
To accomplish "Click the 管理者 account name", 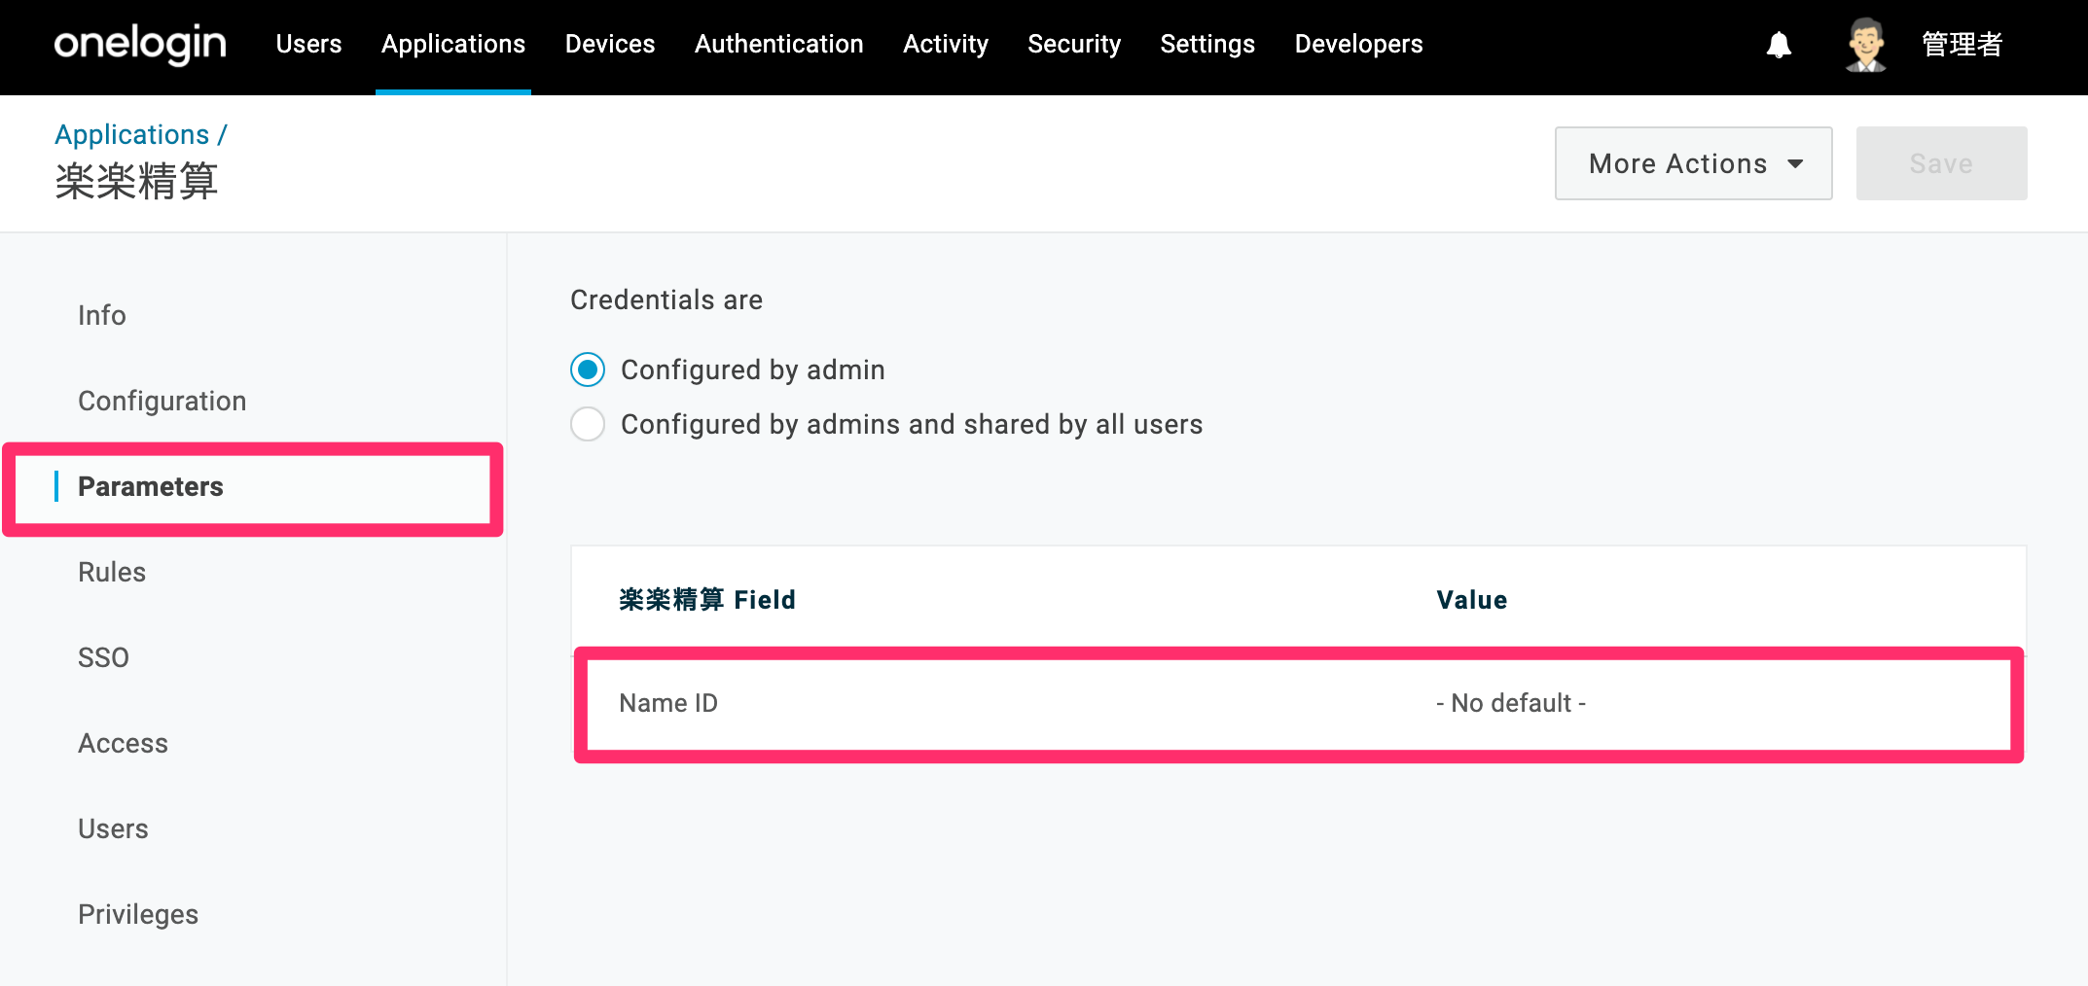I will (1962, 45).
